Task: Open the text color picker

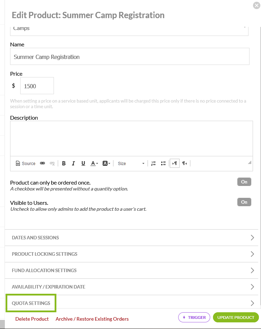Action: 94,163
